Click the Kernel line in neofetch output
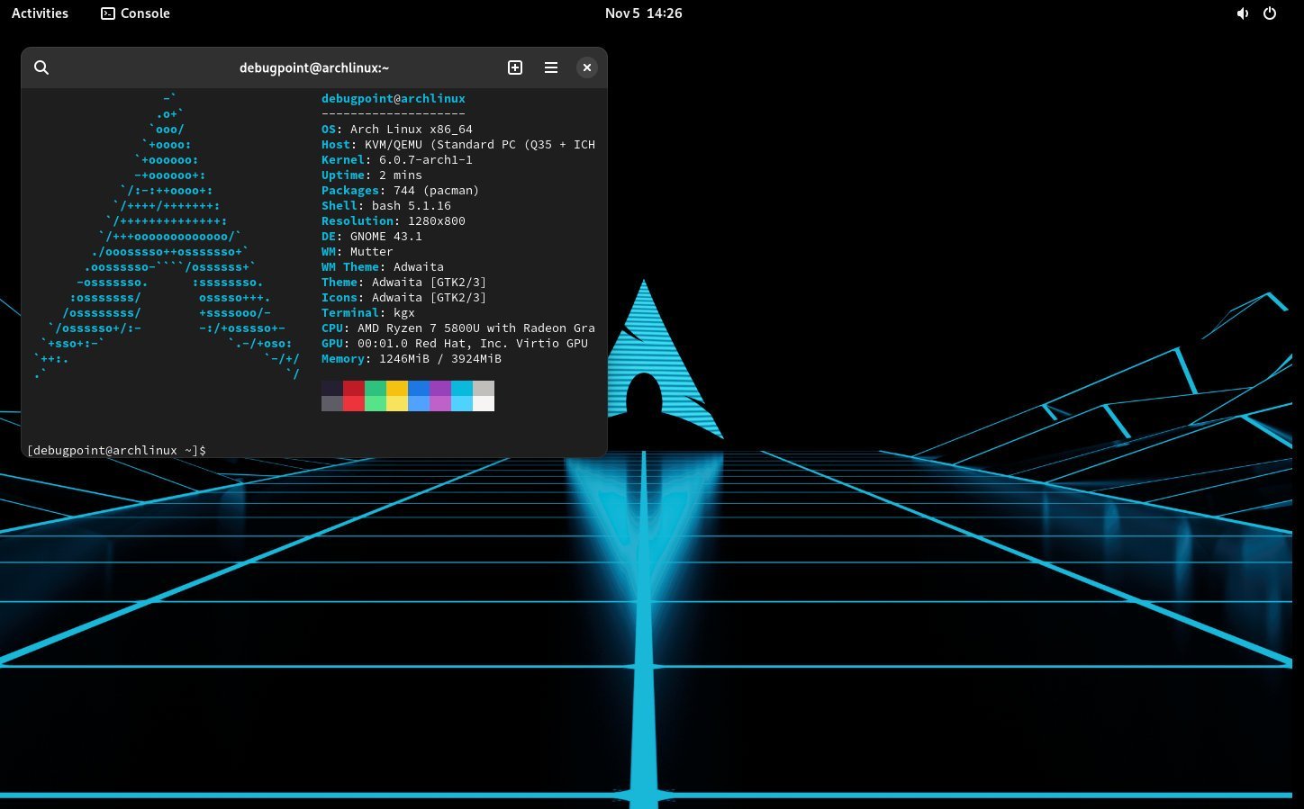This screenshot has height=809, width=1304. [x=396, y=159]
